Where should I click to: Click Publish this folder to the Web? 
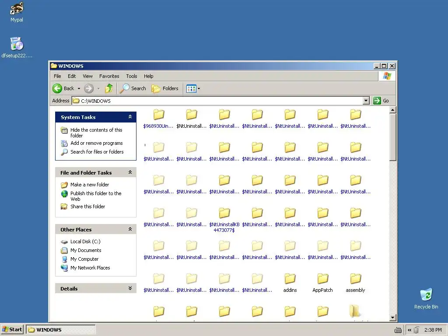[x=96, y=196]
